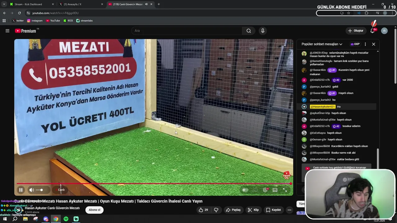
Task: Pause the live stream video
Action: (x=21, y=190)
